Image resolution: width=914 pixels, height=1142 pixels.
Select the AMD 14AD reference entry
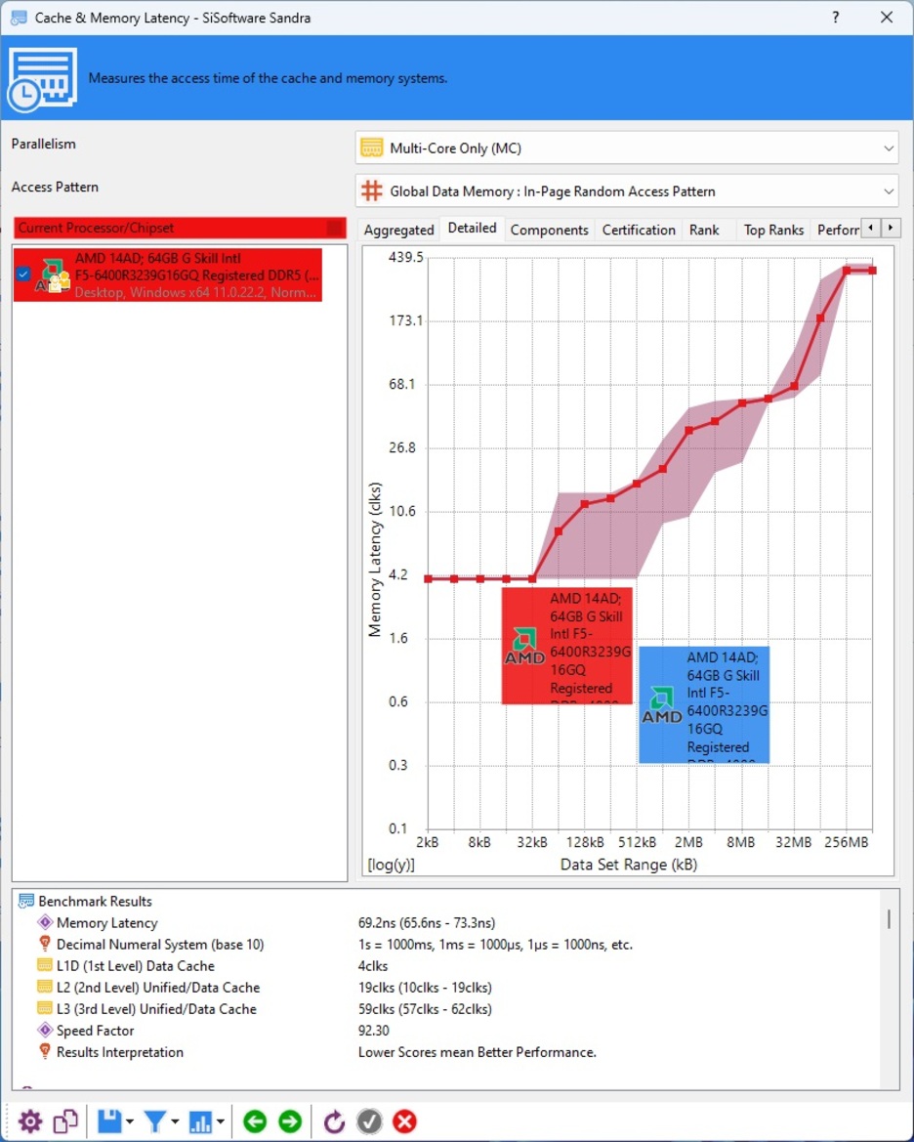(x=168, y=275)
